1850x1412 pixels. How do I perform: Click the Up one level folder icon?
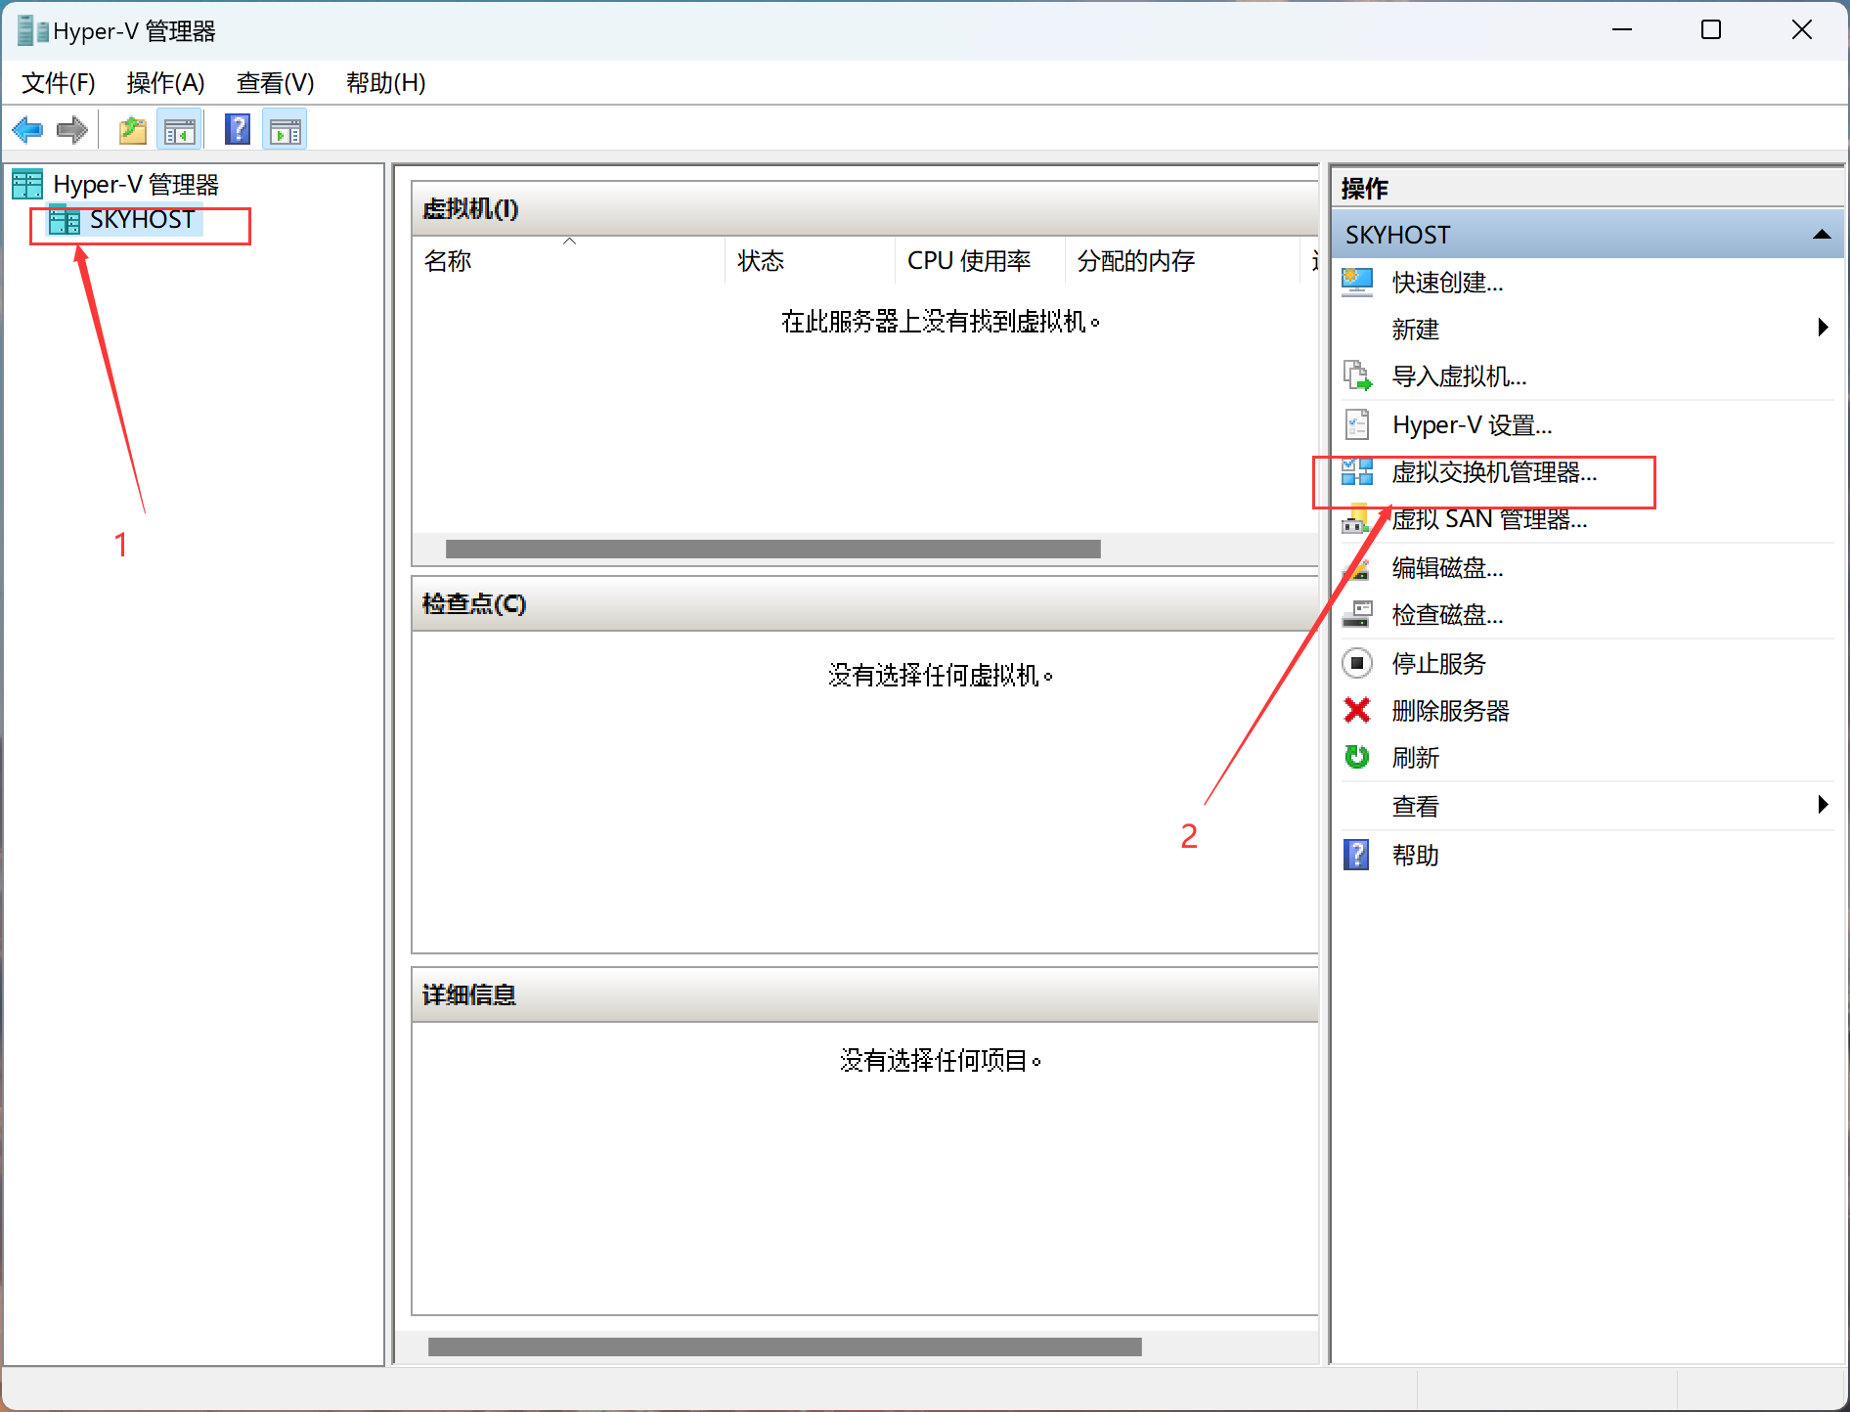click(133, 129)
